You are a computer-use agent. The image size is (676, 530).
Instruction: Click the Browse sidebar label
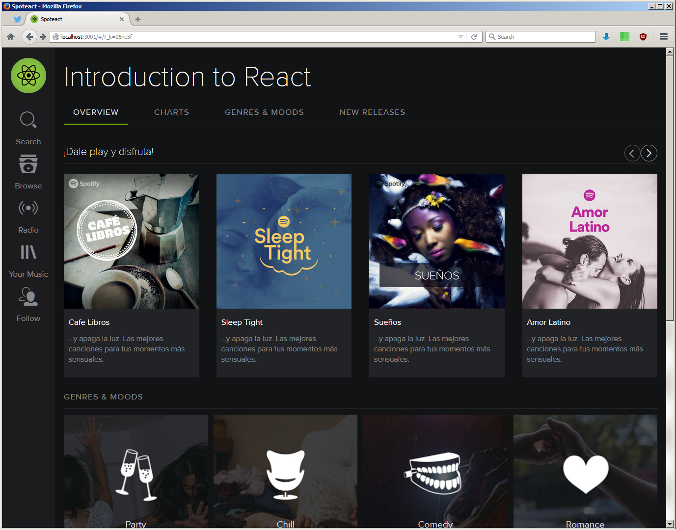[28, 186]
